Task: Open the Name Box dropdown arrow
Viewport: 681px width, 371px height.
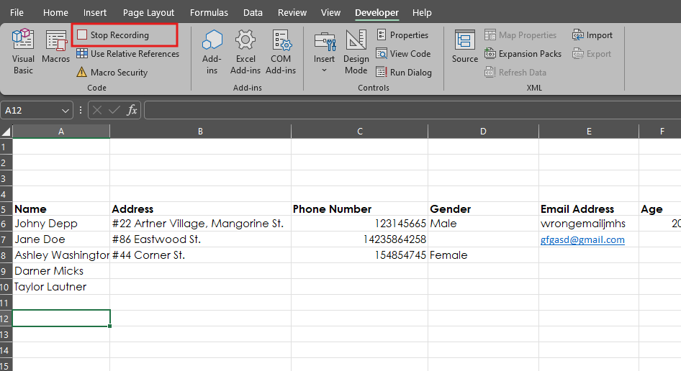Action: pyautogui.click(x=66, y=111)
